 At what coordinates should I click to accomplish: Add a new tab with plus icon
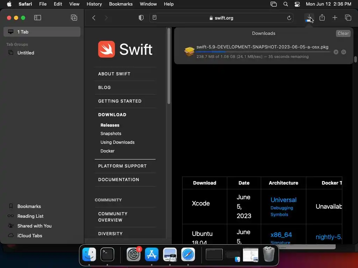(x=335, y=17)
